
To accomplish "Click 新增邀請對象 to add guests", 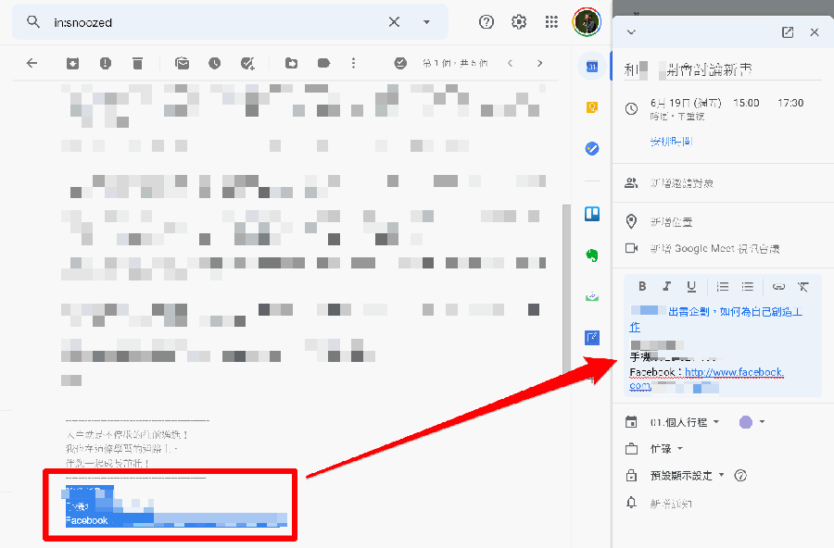I will click(x=682, y=183).
